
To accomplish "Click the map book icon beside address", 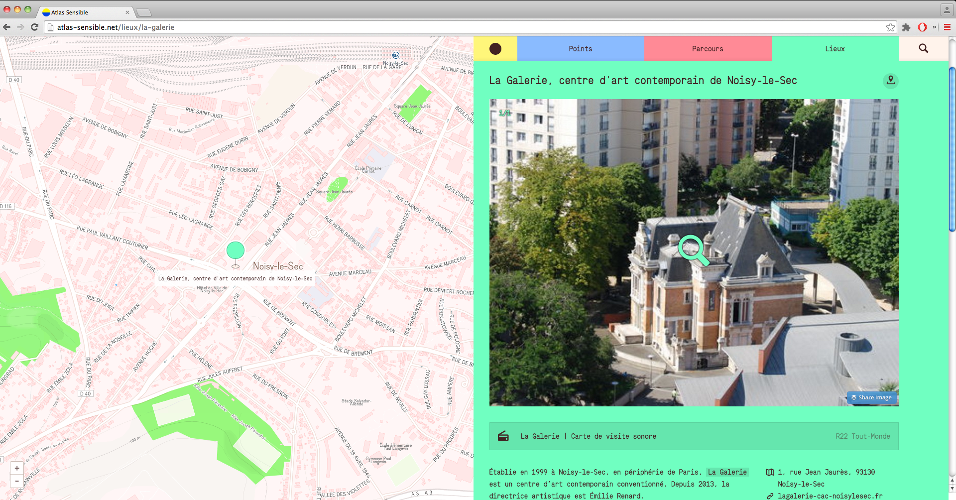I will (x=770, y=472).
